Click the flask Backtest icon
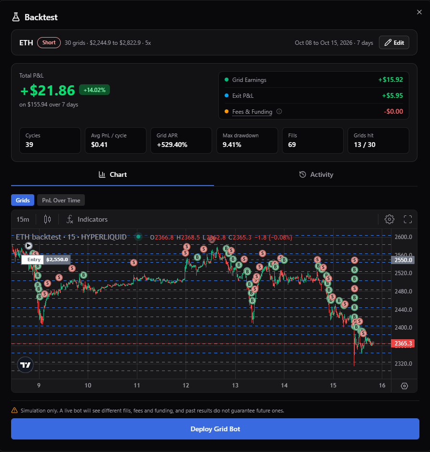Image resolution: width=430 pixels, height=452 pixels. 16,17
